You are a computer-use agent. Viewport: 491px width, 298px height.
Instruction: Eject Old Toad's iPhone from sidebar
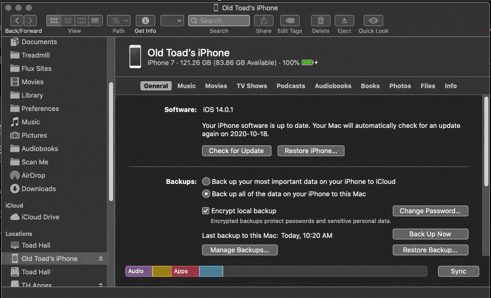click(101, 258)
